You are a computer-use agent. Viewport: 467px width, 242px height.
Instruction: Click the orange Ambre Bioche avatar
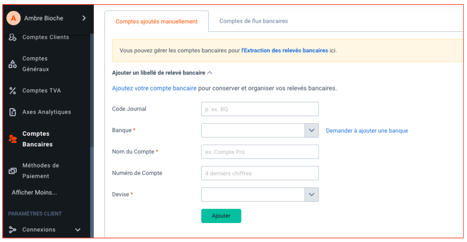coord(13,18)
